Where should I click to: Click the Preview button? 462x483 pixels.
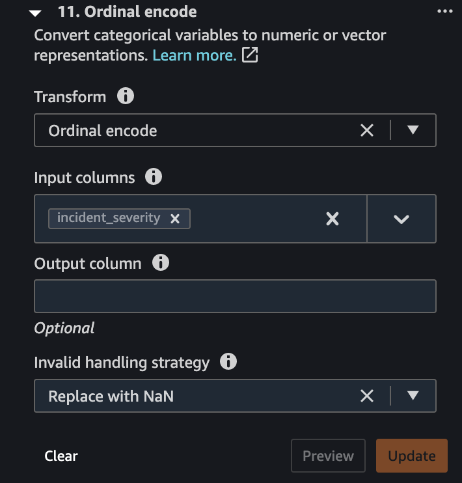click(328, 456)
